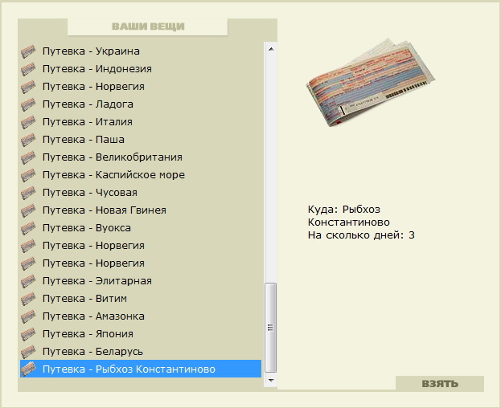Click the ticket icon beside Путевка - Украина
501x408 pixels.
[x=28, y=51]
